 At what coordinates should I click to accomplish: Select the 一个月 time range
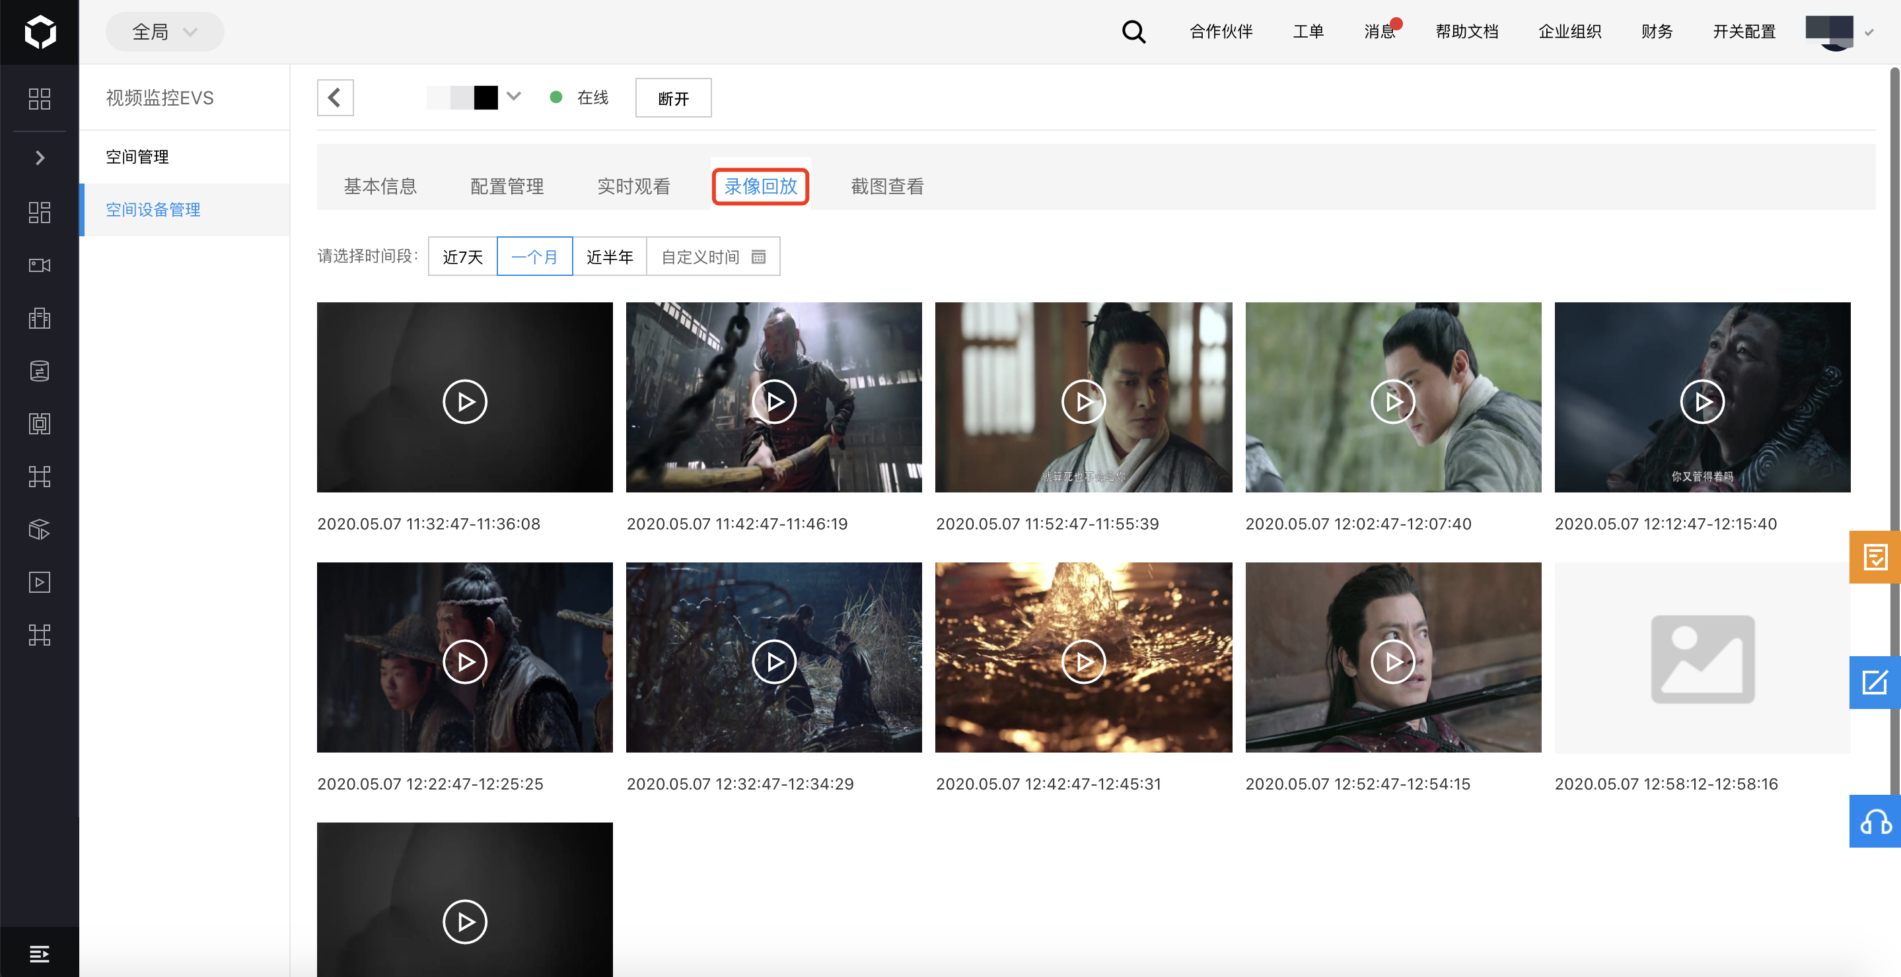(534, 256)
